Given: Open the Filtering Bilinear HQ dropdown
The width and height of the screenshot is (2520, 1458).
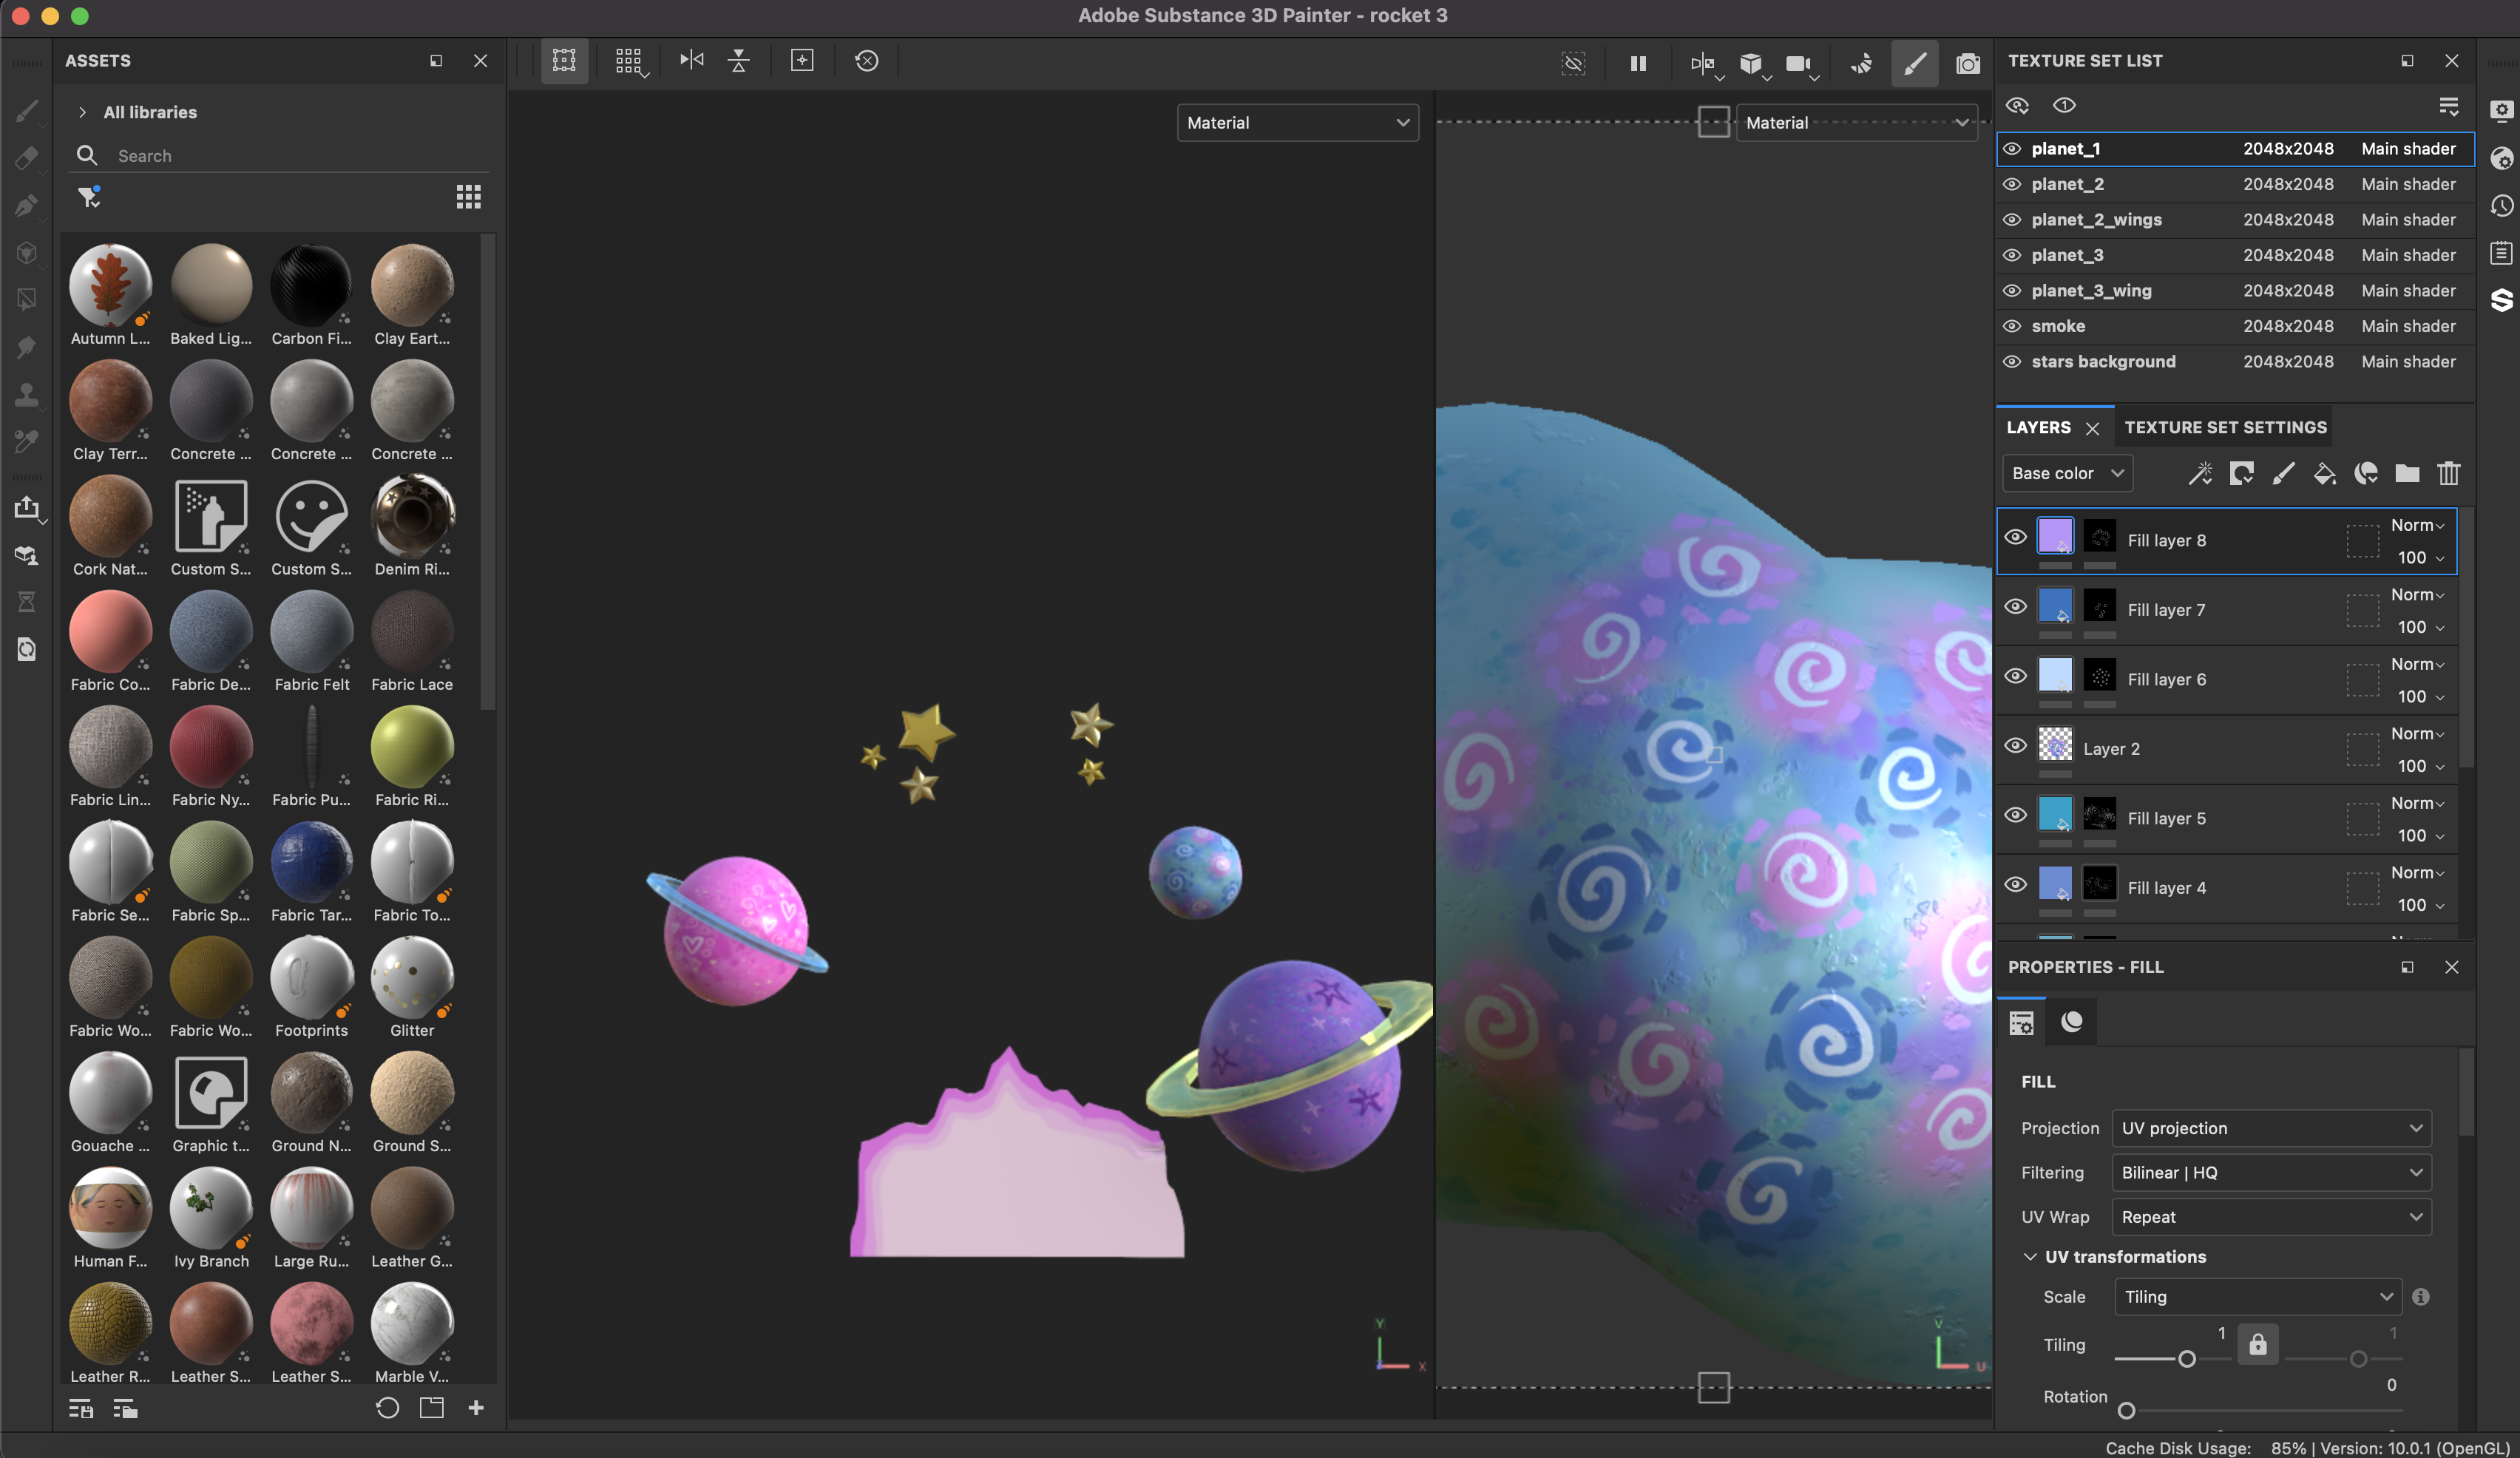Looking at the screenshot, I should [x=2271, y=1172].
